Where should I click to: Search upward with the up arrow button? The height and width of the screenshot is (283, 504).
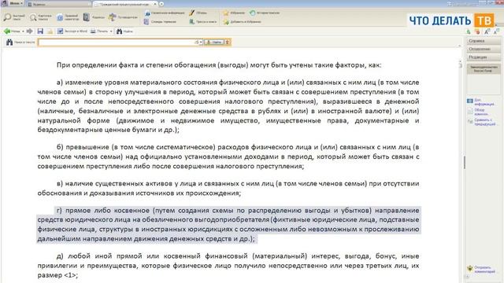coord(228,42)
